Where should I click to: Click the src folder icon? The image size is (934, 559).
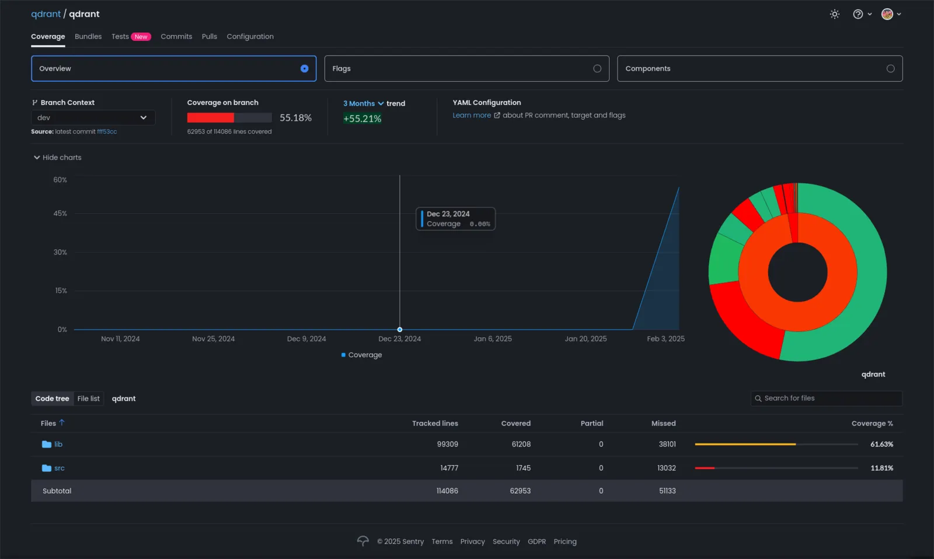point(47,468)
